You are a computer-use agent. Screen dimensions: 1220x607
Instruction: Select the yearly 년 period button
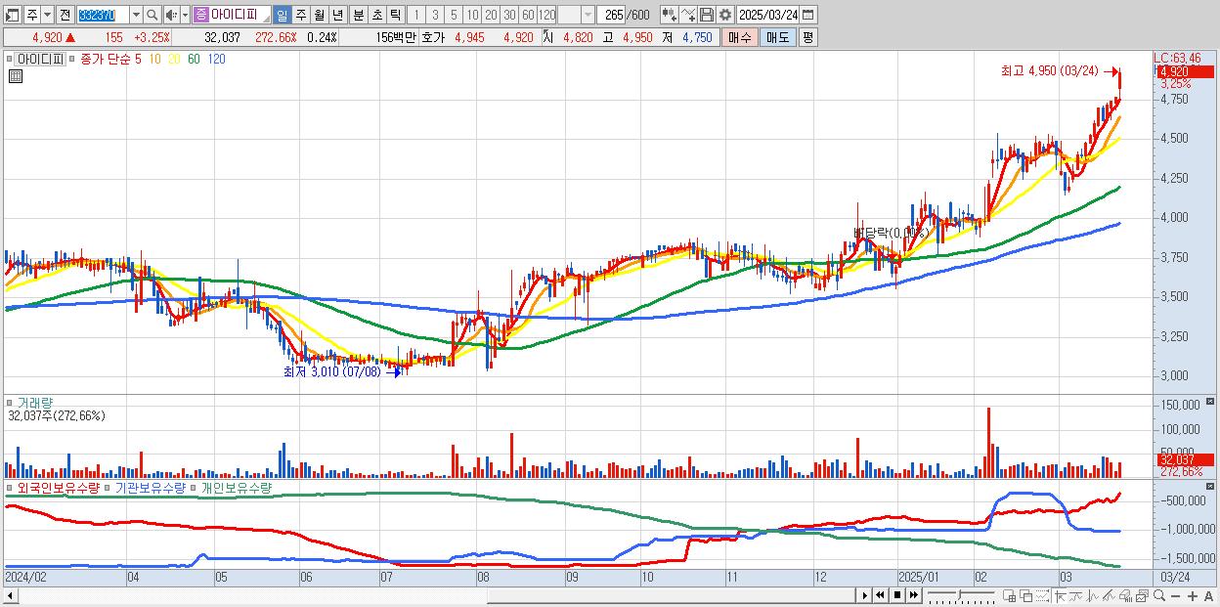point(337,15)
